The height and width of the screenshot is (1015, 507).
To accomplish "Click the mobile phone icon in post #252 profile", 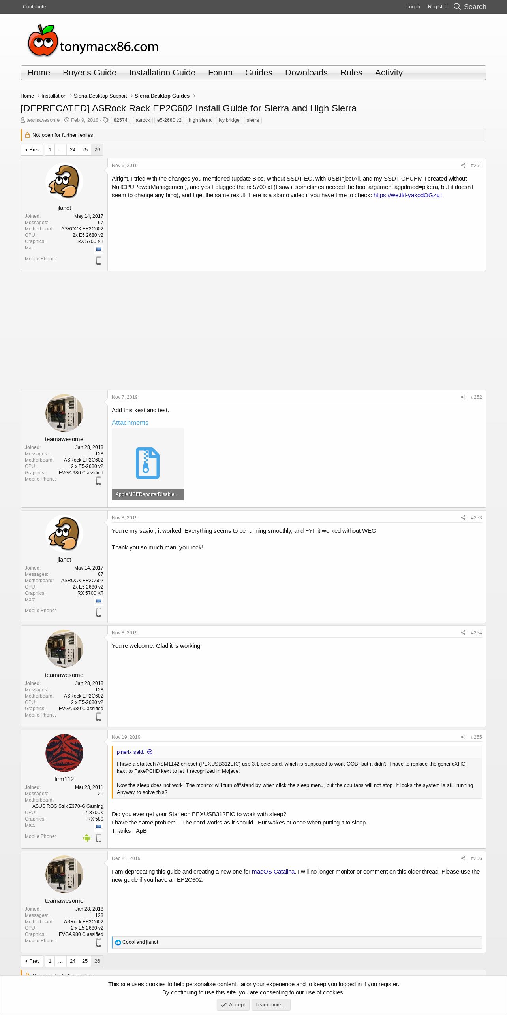I will click(99, 481).
